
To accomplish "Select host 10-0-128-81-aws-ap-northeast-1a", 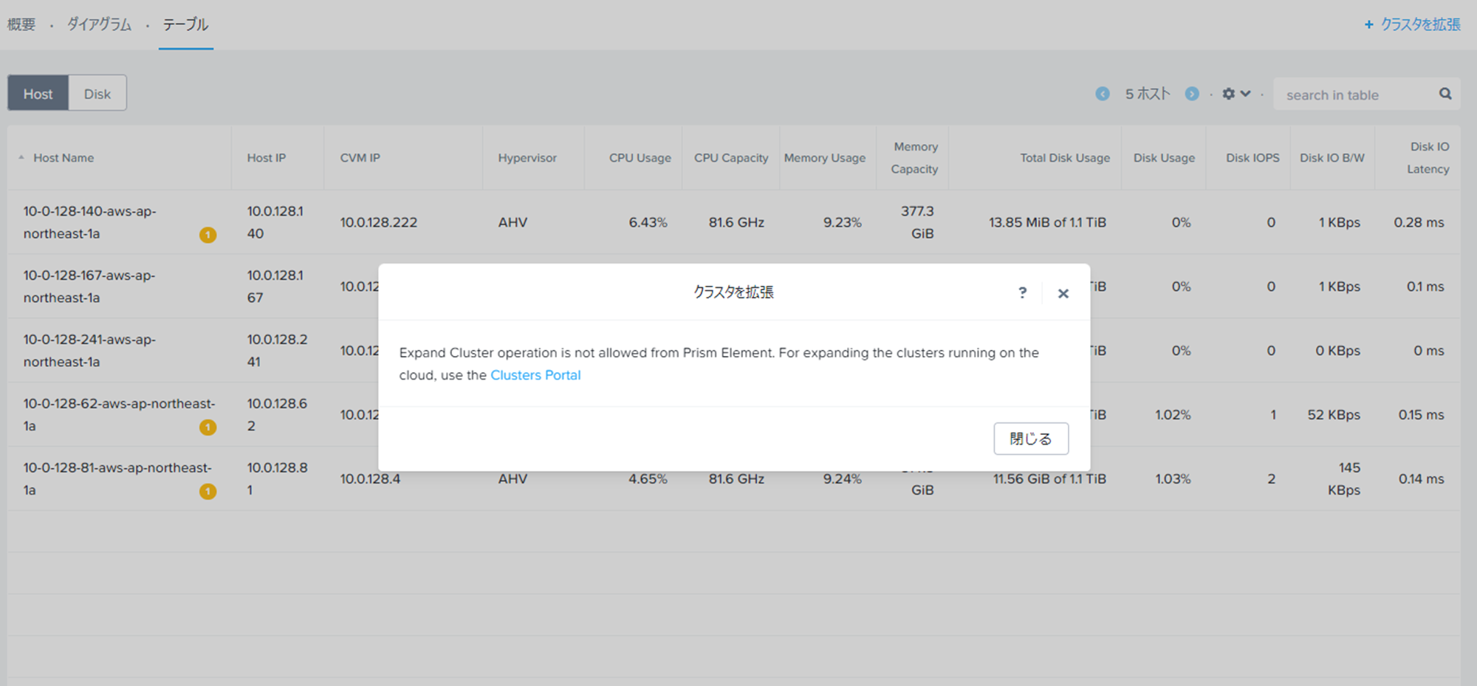I will 117,479.
